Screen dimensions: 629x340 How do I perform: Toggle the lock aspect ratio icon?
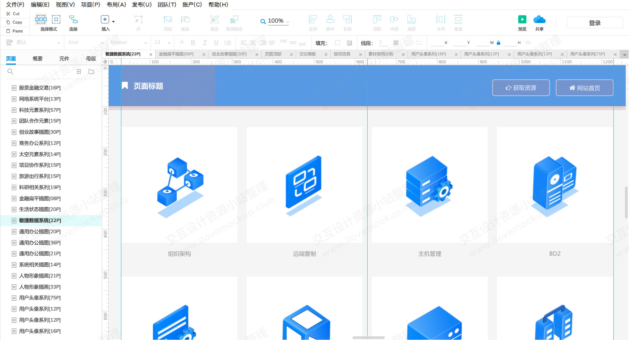click(x=498, y=43)
